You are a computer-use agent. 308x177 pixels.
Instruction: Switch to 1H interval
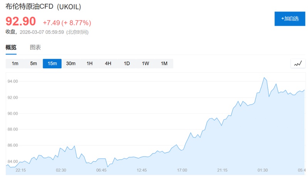click(89, 64)
